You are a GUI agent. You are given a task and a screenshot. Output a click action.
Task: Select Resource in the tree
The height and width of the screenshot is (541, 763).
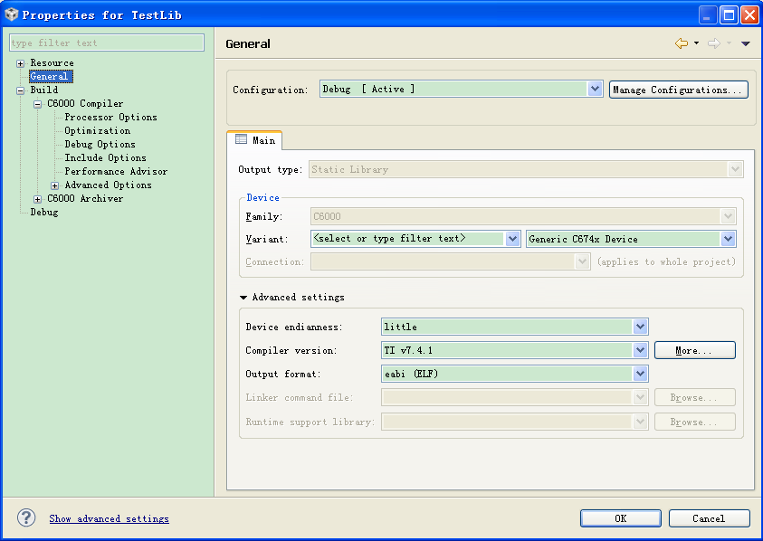pos(52,62)
